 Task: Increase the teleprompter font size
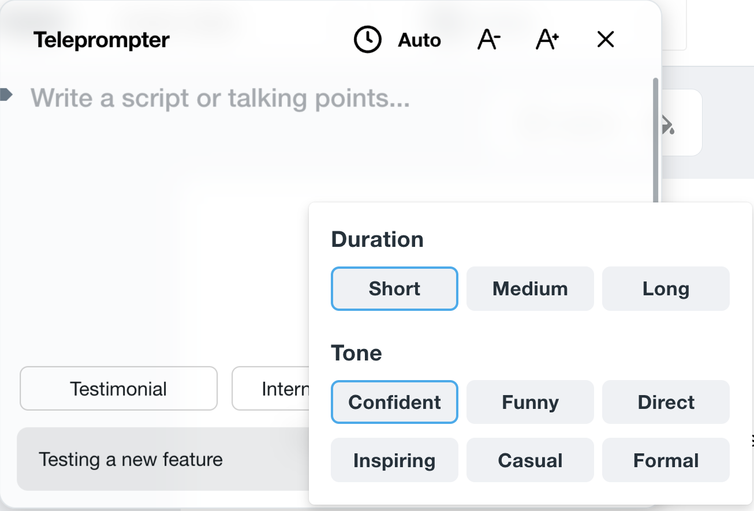(x=547, y=40)
